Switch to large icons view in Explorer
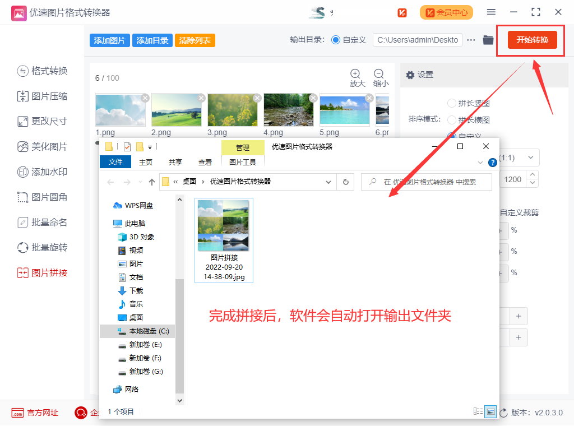The image size is (574, 426). (x=490, y=412)
